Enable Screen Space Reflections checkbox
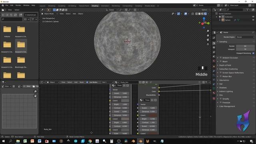Screen dimensions: 256x144 [x=220, y=72]
